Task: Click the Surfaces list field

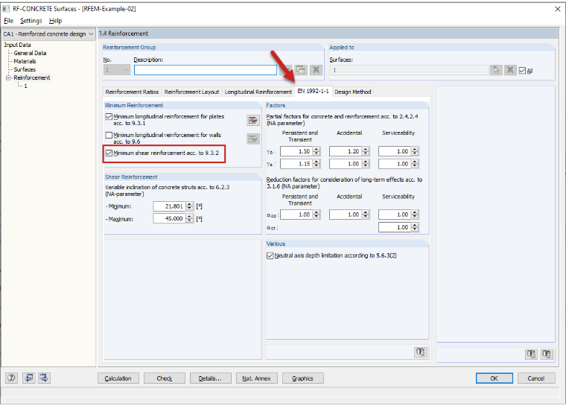Action: (x=409, y=70)
